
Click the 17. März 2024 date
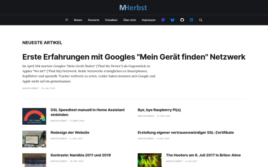pos(77,121)
